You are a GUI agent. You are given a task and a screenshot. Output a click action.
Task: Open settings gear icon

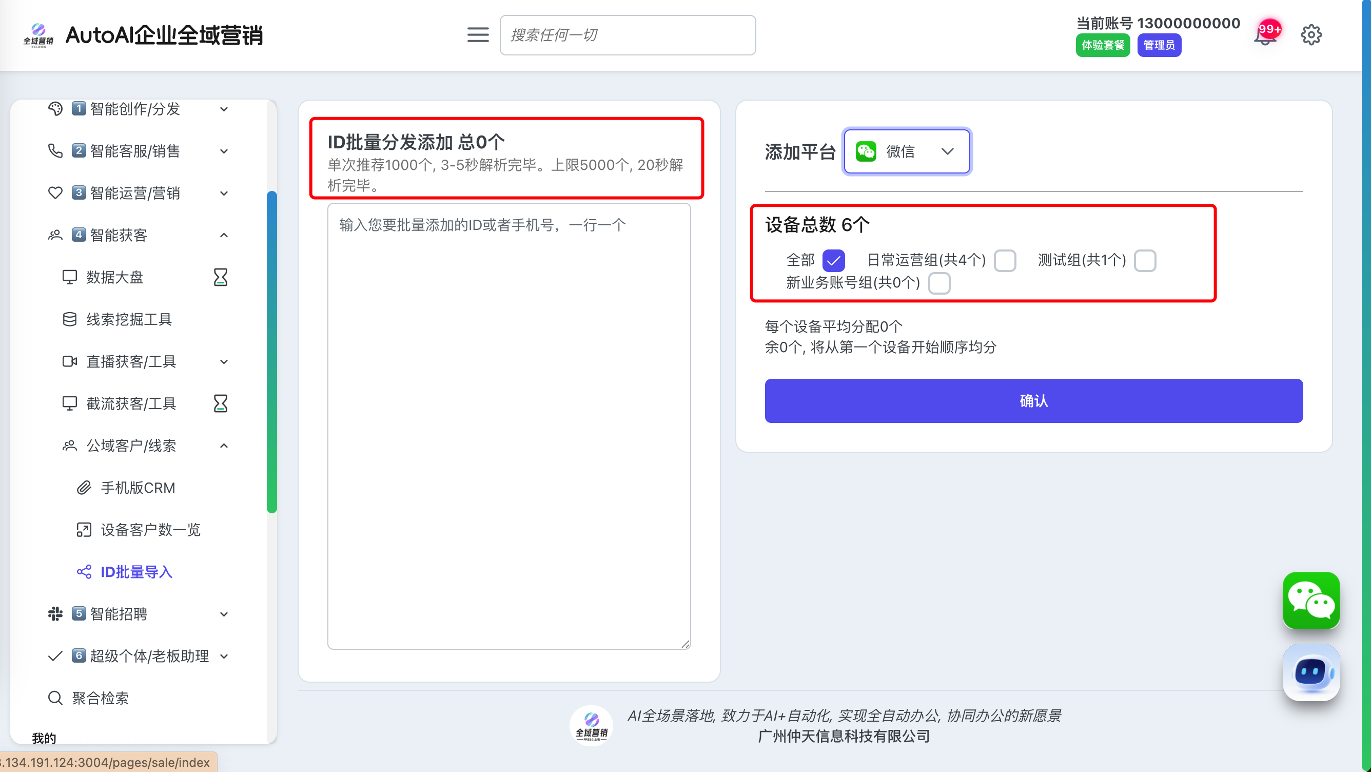(x=1310, y=35)
